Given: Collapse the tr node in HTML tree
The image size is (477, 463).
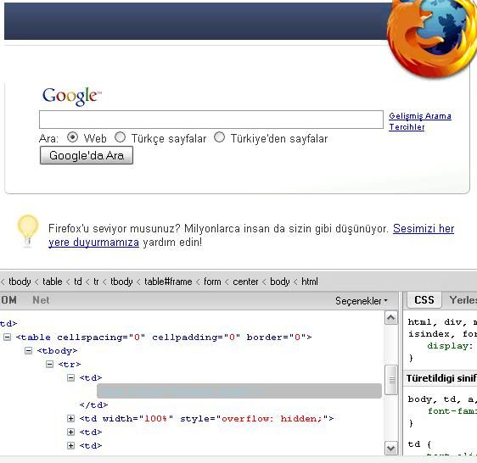Looking at the screenshot, I should 49,364.
